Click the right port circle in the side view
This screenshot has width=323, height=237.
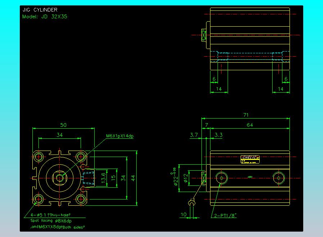[278, 177]
